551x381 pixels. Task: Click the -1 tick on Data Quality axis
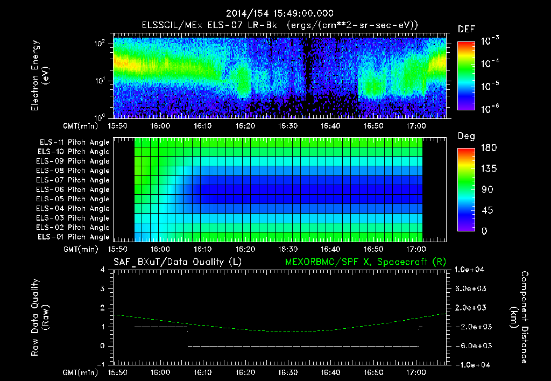[101, 364]
